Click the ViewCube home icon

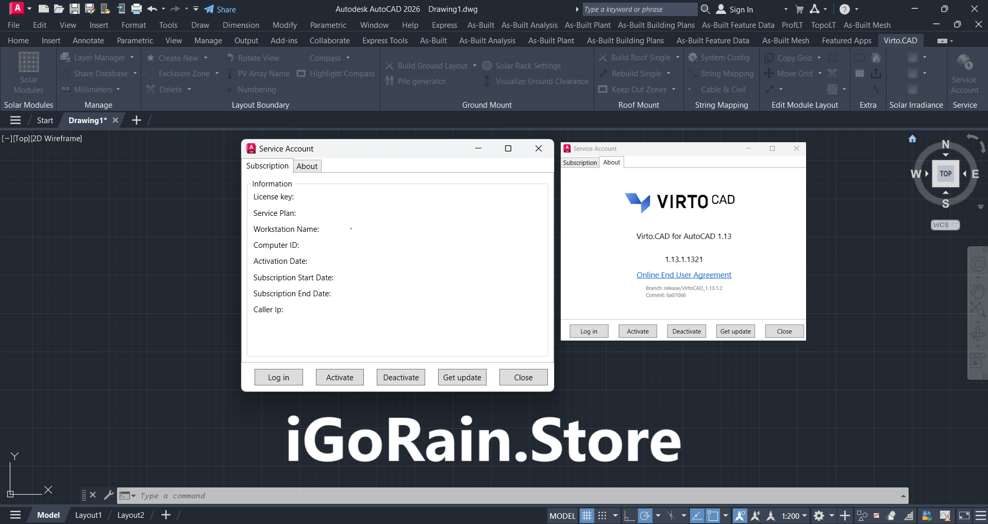click(x=912, y=139)
